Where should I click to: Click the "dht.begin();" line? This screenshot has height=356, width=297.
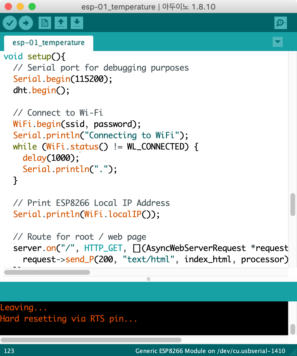tap(41, 90)
